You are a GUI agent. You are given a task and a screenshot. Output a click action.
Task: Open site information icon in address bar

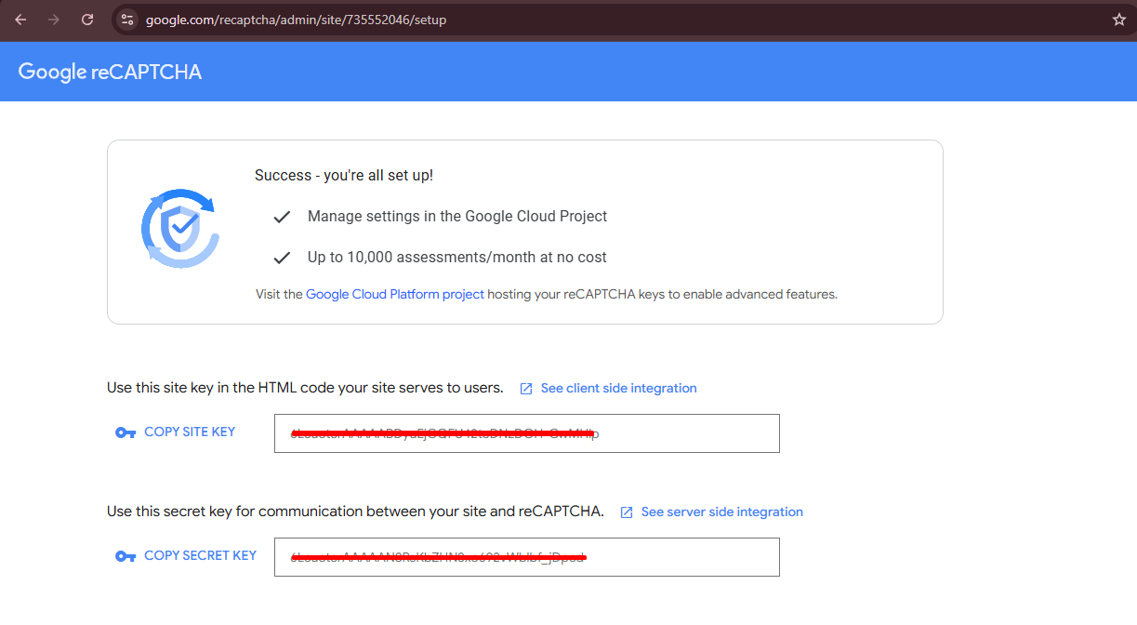point(128,20)
